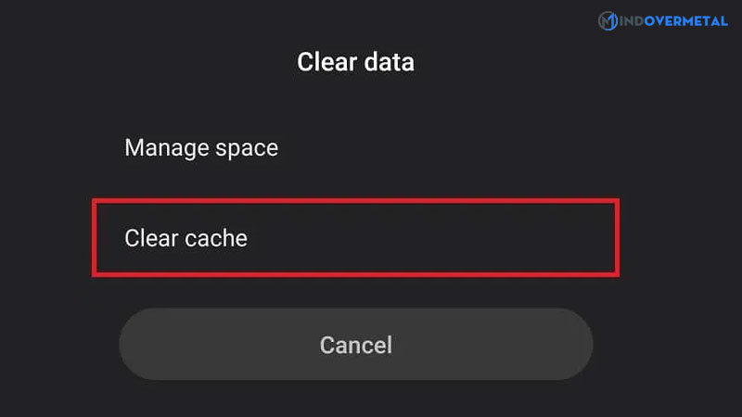Viewport: 742px width, 417px height.
Task: Select the Manage space option
Action: point(201,147)
